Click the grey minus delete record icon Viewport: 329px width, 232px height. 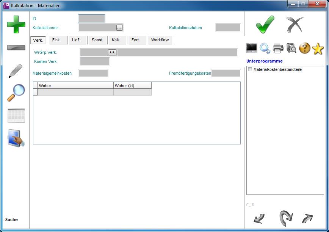16,48
